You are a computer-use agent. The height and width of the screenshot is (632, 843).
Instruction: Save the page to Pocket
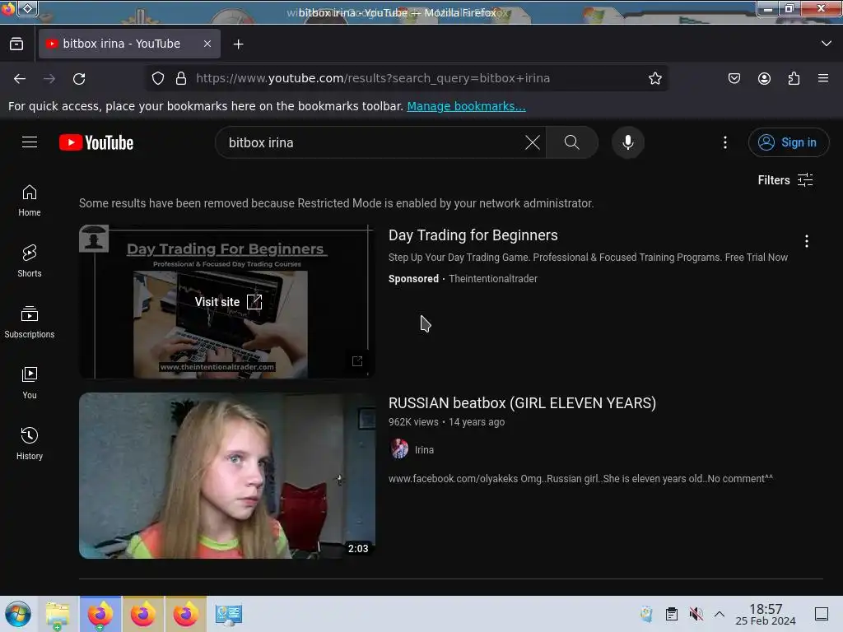(734, 78)
